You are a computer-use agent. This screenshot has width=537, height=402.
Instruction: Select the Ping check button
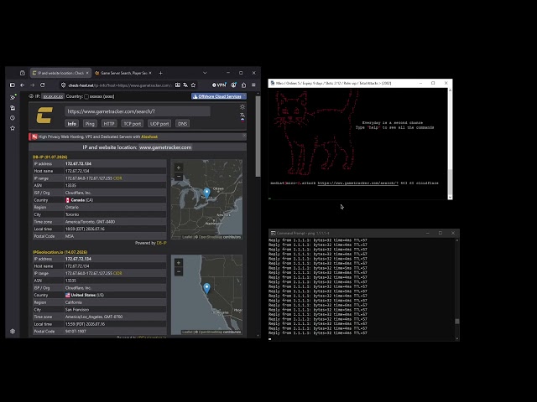click(90, 124)
